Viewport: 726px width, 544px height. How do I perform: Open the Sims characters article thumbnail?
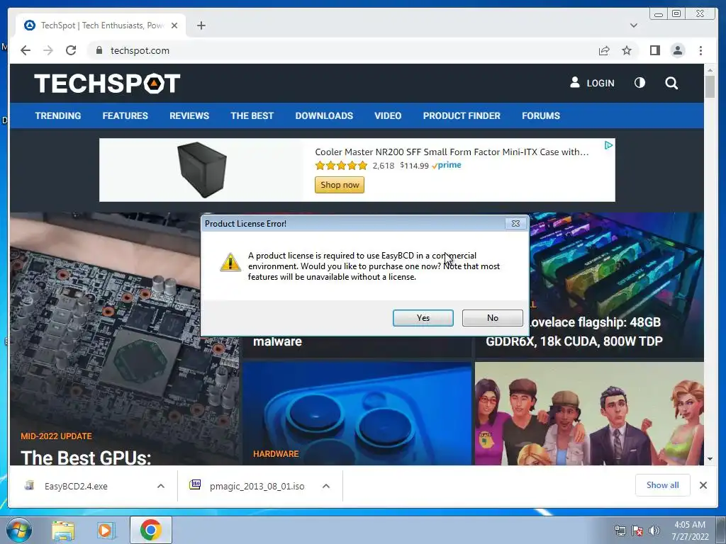point(589,414)
